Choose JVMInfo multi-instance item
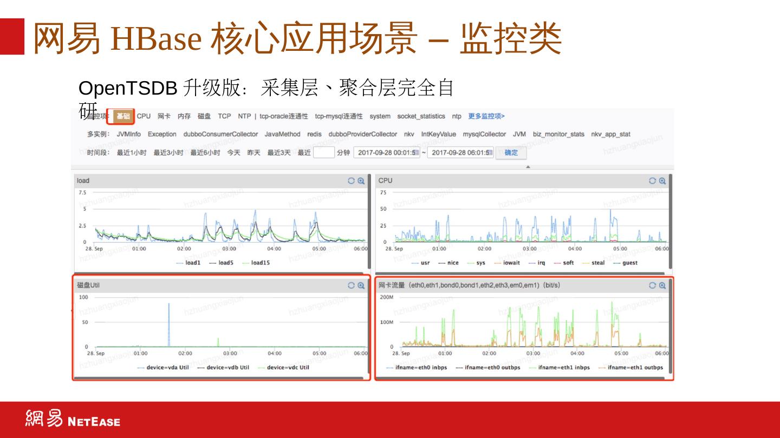Viewport: 780px width, 438px height. (x=129, y=134)
